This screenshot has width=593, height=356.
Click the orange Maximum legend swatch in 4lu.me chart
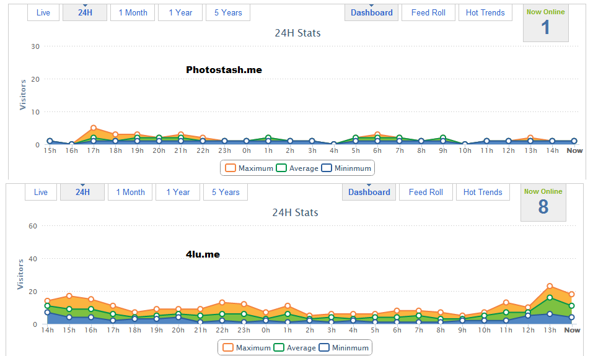(228, 348)
